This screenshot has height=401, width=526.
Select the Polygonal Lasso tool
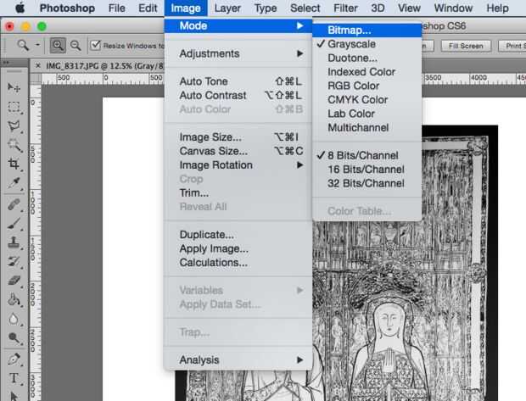coord(14,126)
